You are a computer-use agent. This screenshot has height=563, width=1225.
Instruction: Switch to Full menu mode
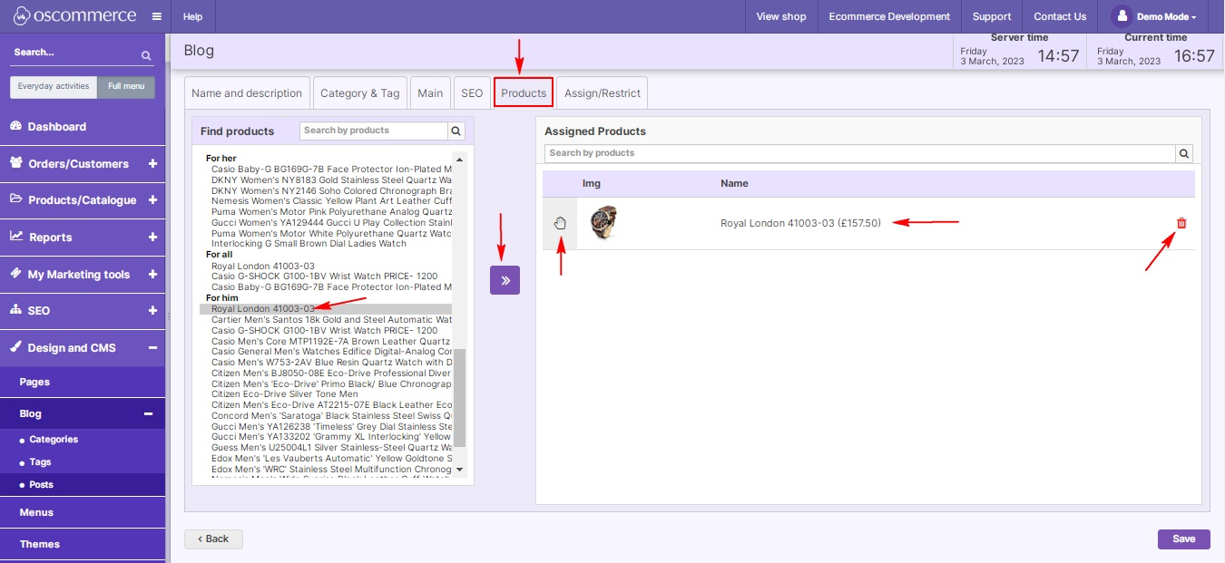point(126,87)
